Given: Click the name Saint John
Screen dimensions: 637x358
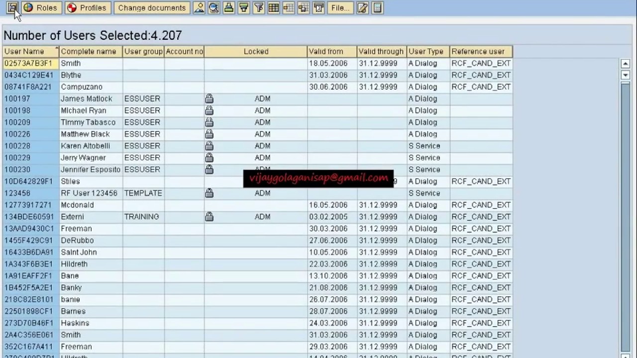Looking at the screenshot, I should pyautogui.click(x=79, y=252).
